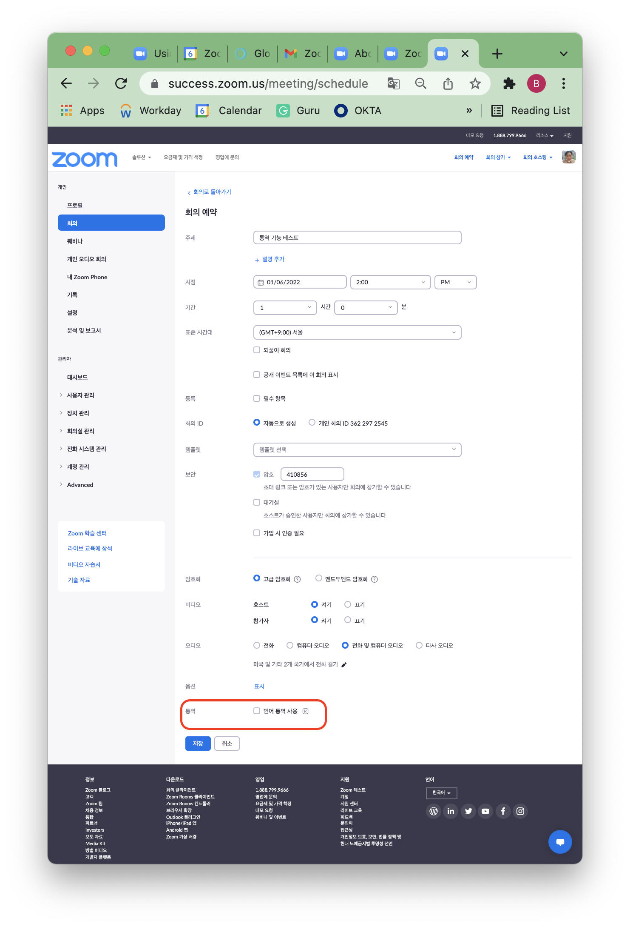This screenshot has height=927, width=630.
Task: Open the Instagram icon in the footer
Action: [x=520, y=811]
